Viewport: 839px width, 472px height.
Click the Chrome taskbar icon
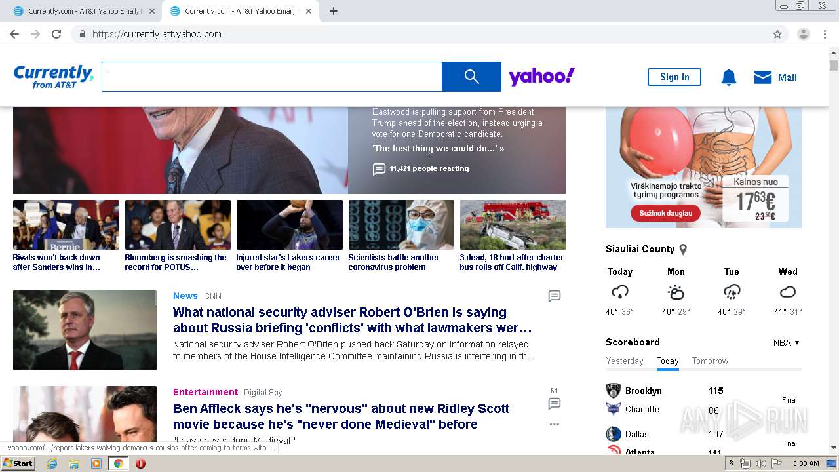118,463
